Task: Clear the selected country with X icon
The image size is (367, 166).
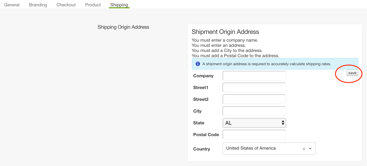Action: pyautogui.click(x=304, y=149)
